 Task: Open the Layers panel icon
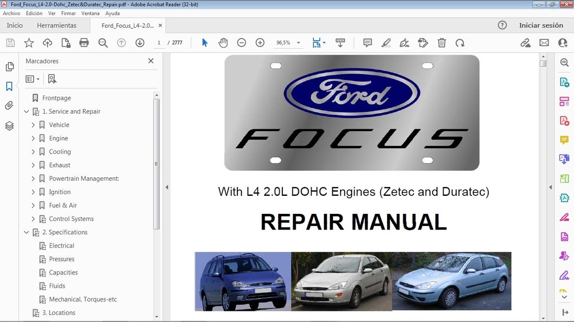coord(9,126)
